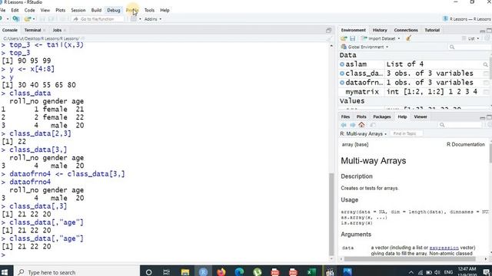Click the Go to file/function field
This screenshot has width=492, height=276.
coord(98,19)
